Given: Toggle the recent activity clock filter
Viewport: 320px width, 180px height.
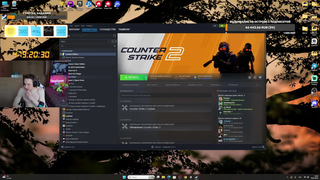Looking at the screenshot, I should coord(112,41).
